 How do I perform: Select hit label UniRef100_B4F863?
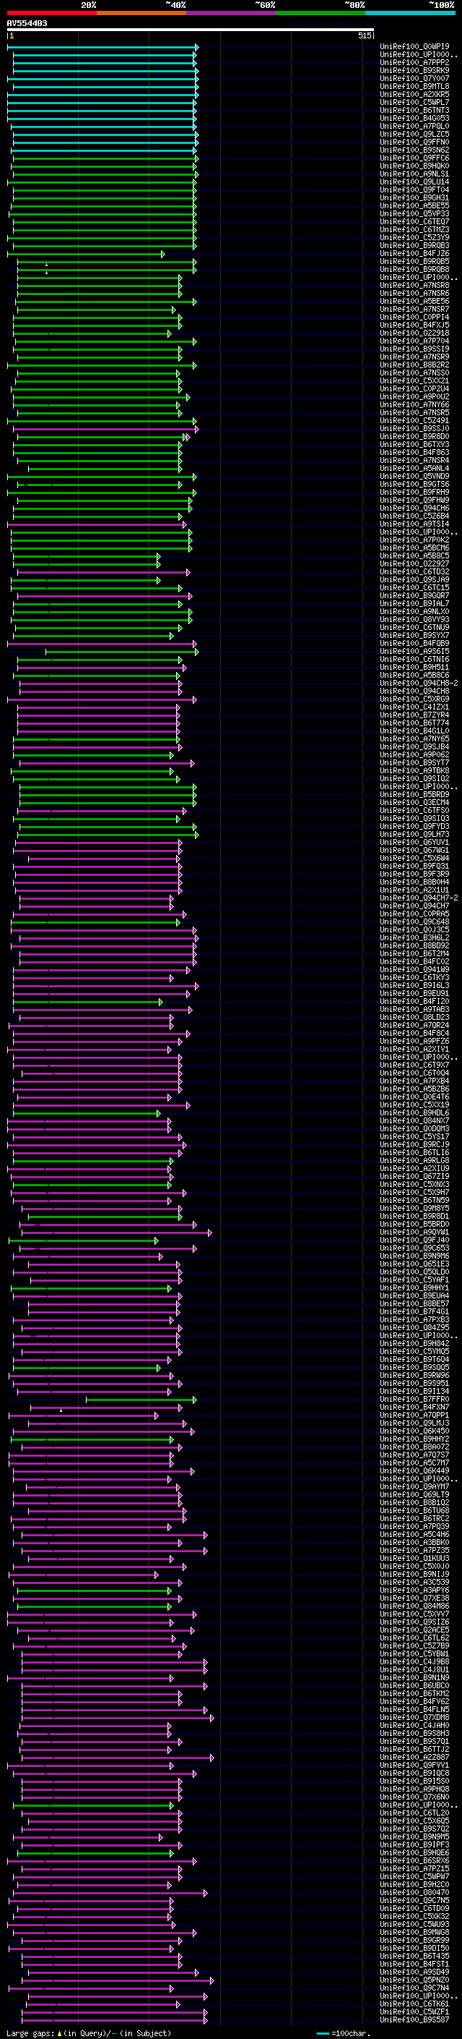pyautogui.click(x=414, y=453)
